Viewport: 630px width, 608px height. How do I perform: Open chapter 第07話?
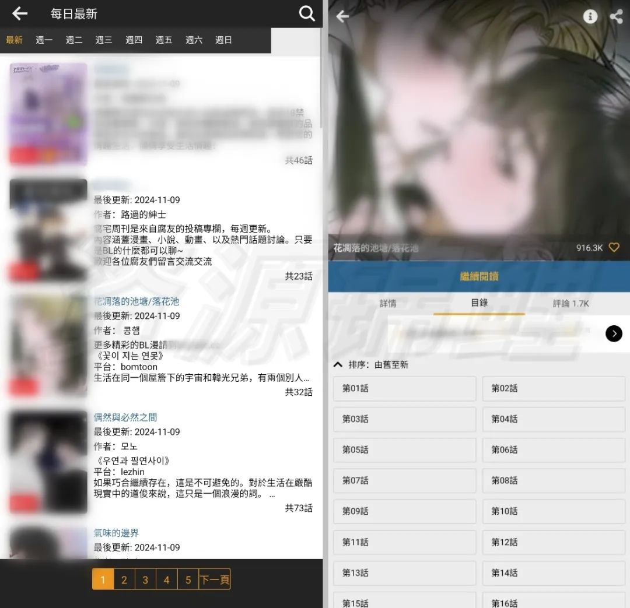(x=405, y=481)
